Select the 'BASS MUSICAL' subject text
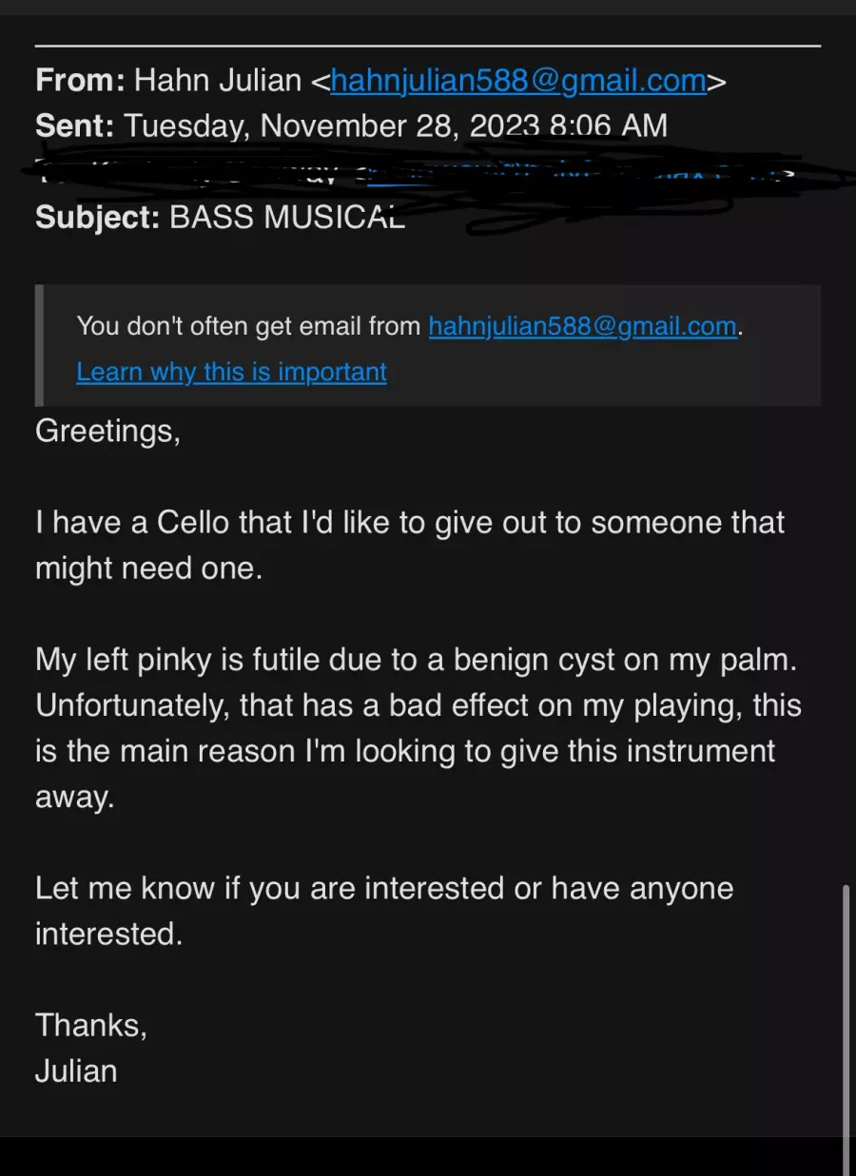856x1176 pixels. pyautogui.click(x=287, y=218)
